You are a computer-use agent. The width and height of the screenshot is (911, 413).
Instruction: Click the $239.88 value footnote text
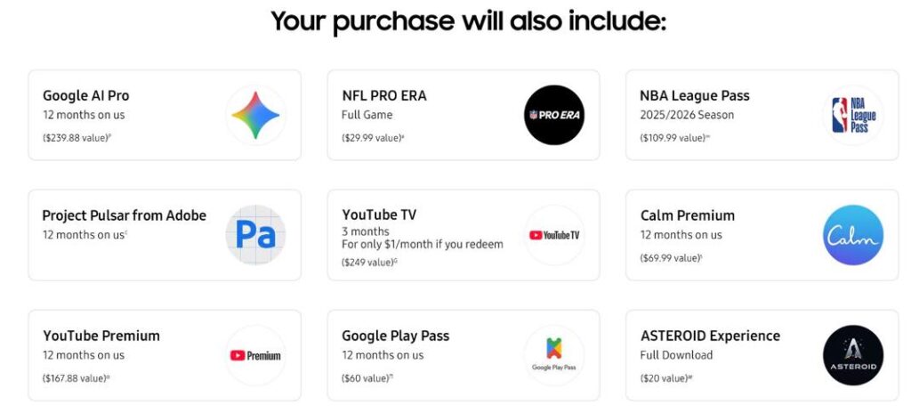pos(76,138)
